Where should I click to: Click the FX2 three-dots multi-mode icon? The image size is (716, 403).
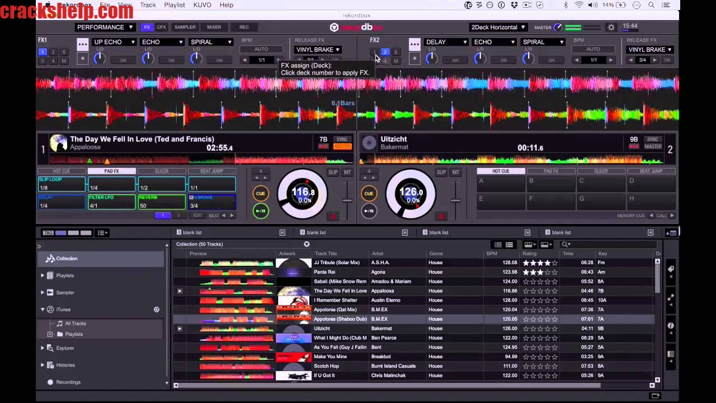[x=414, y=44]
